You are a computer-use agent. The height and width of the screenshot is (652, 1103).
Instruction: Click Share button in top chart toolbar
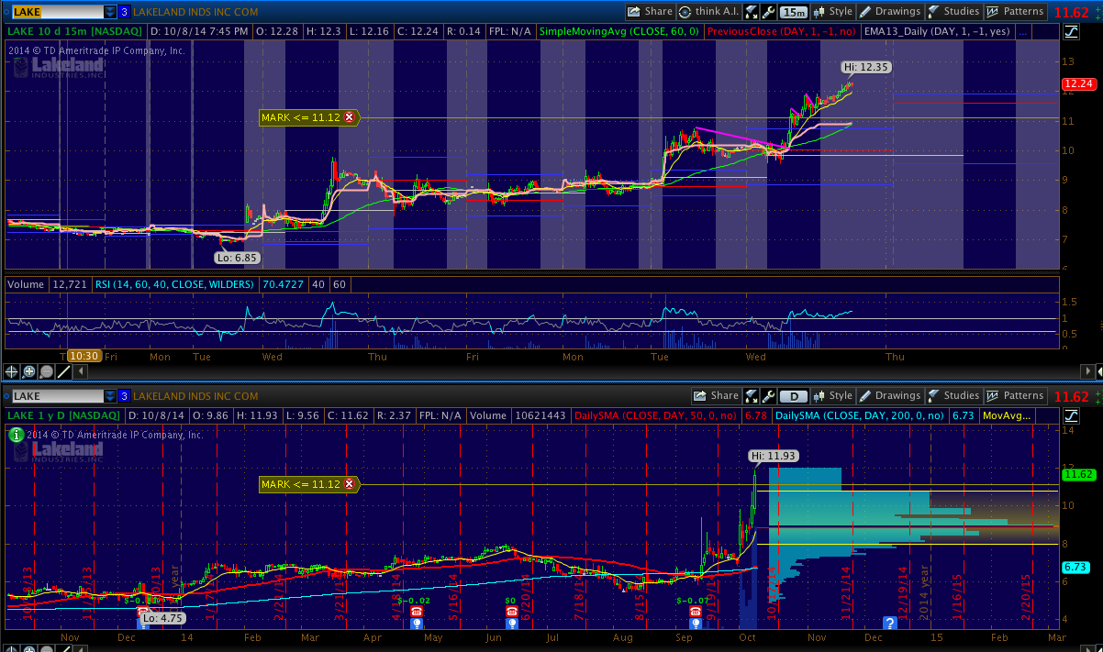point(650,12)
